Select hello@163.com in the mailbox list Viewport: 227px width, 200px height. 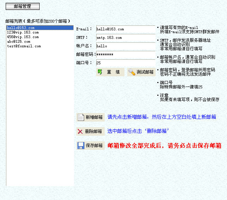[x=40, y=28]
